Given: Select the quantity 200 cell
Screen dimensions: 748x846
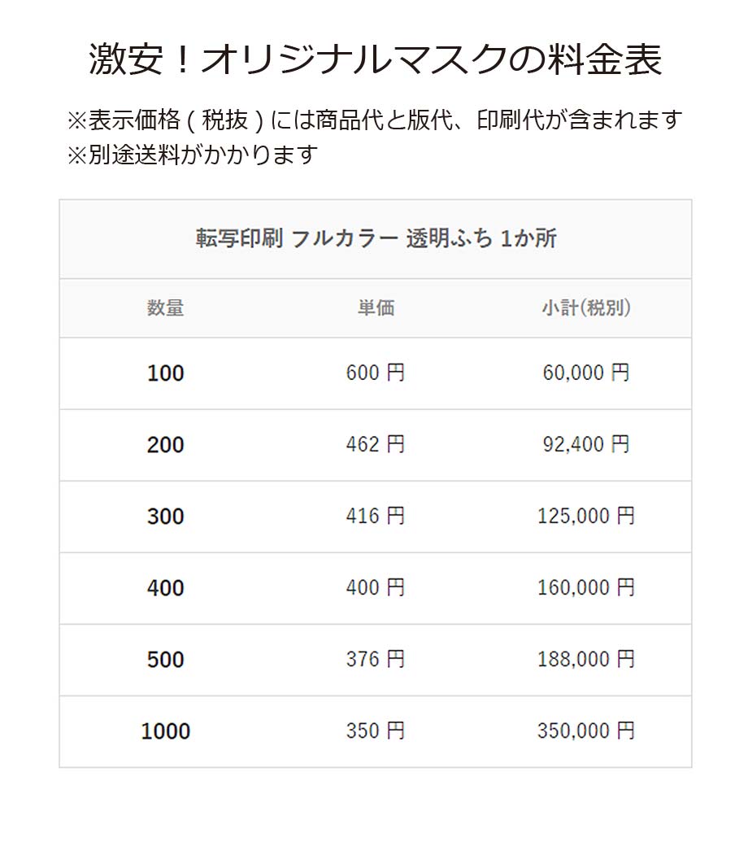Looking at the screenshot, I should click(165, 445).
